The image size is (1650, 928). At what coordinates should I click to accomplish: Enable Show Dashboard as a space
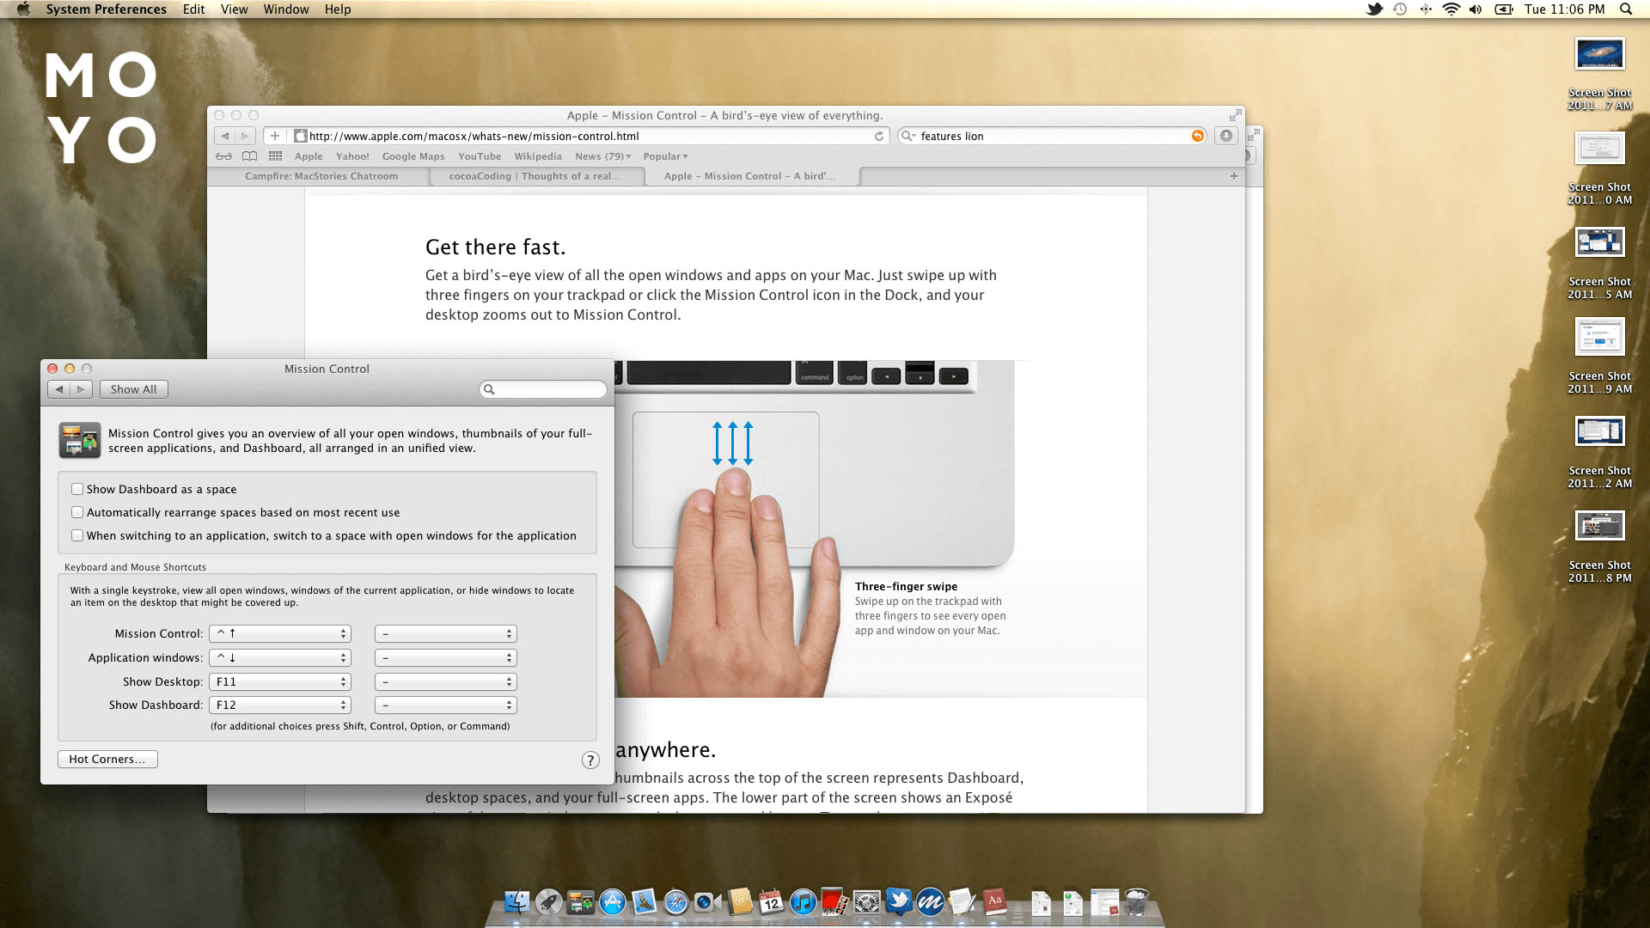pos(77,489)
